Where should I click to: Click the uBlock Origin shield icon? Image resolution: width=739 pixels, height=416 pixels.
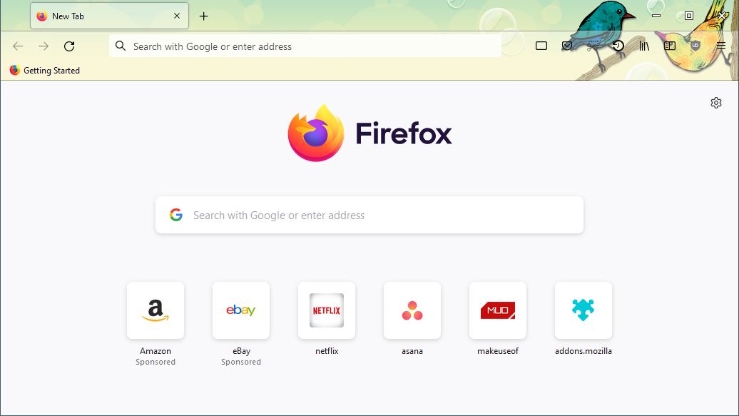pyautogui.click(x=695, y=46)
